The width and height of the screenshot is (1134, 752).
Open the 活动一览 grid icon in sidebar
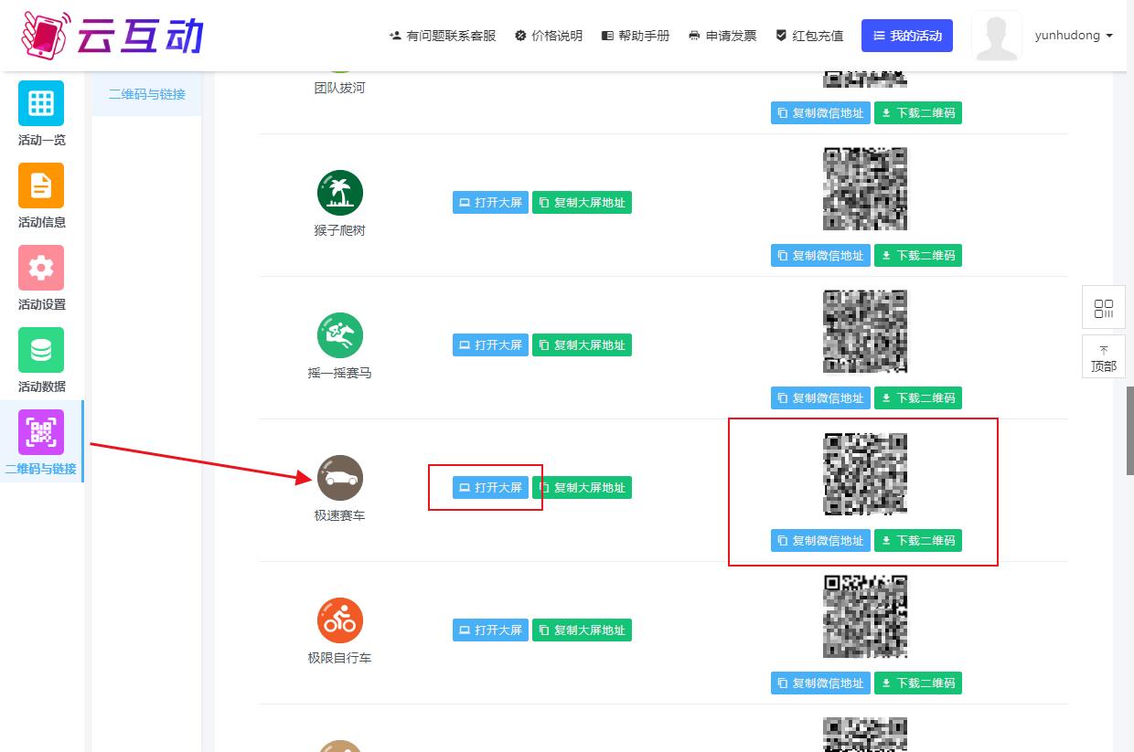tap(41, 103)
